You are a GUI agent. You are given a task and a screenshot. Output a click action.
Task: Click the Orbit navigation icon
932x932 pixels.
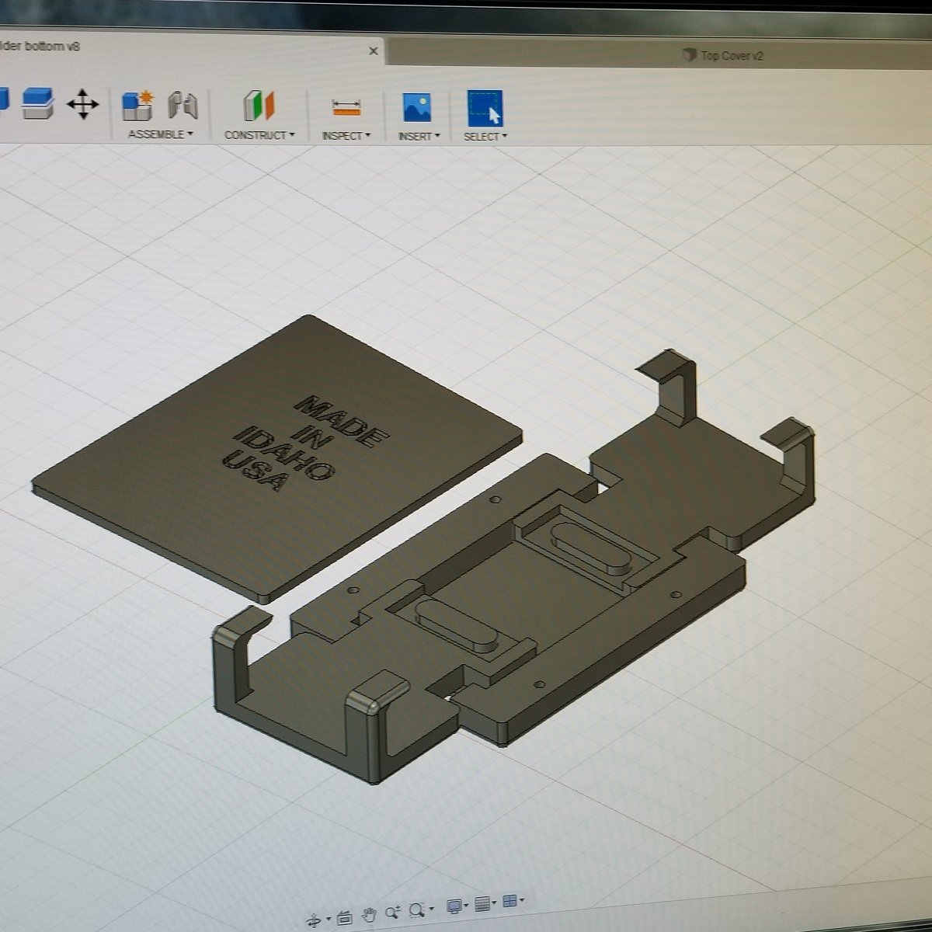coord(314,920)
